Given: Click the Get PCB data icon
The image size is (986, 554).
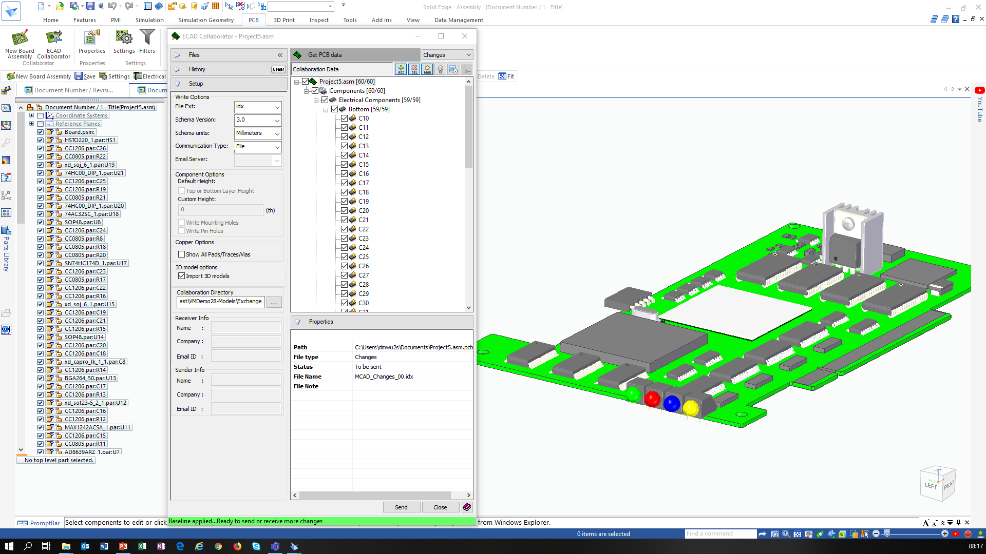Looking at the screenshot, I should click(298, 54).
